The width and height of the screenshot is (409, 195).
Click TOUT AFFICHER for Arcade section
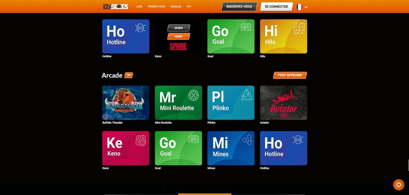(290, 75)
